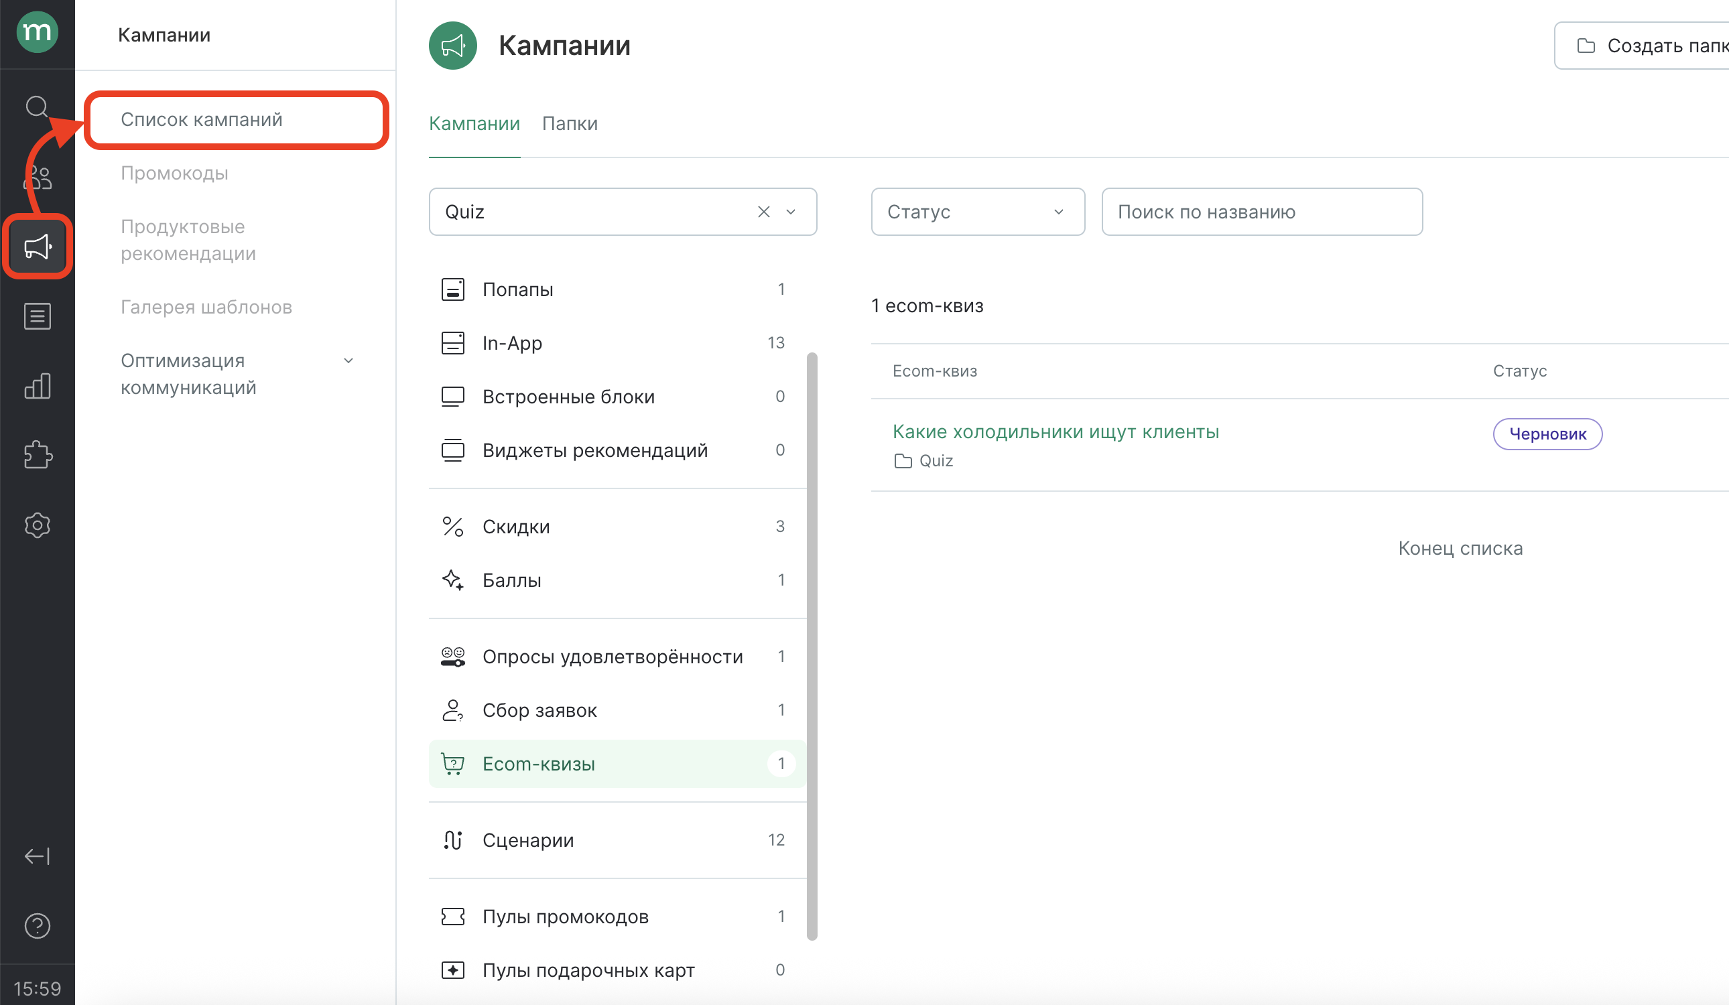Click the Кампании sidebar panel title
The height and width of the screenshot is (1005, 1729).
[x=164, y=35]
